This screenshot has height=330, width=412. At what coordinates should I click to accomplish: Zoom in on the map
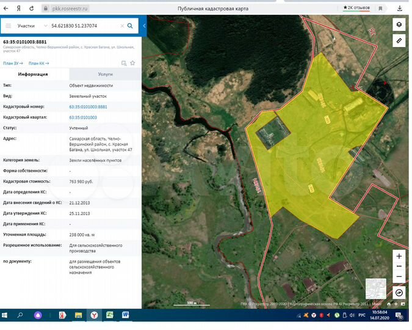click(399, 256)
